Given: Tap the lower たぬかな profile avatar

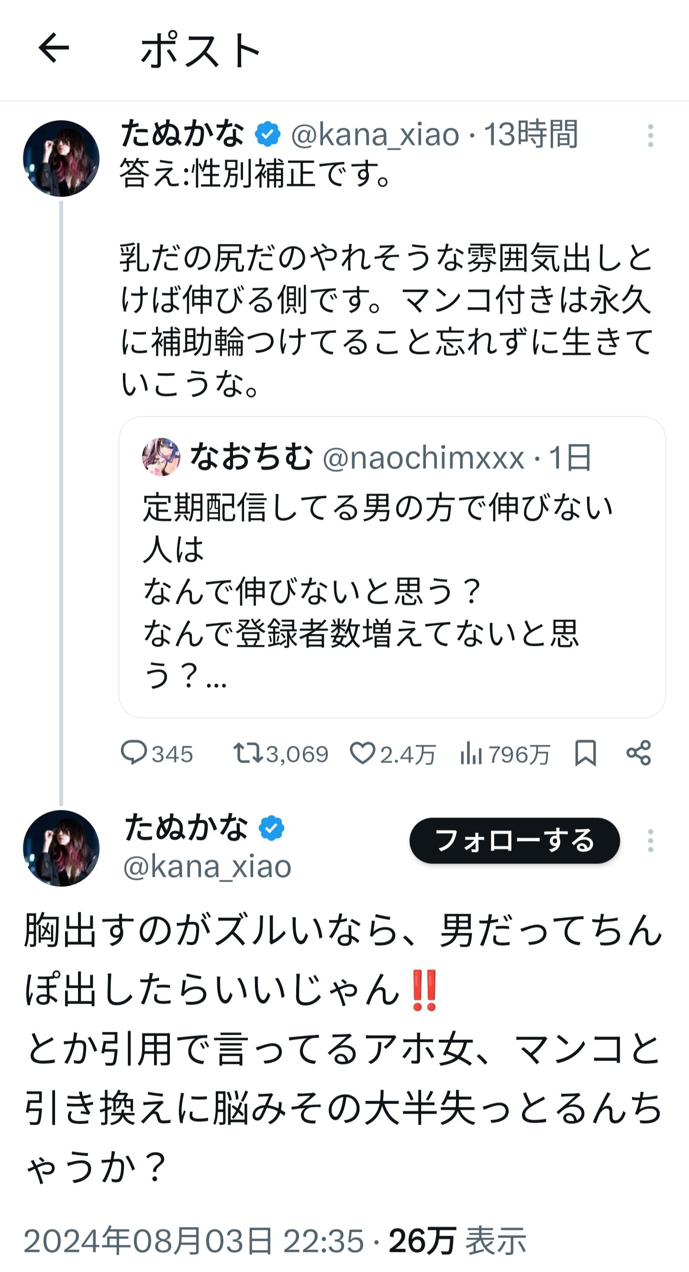Looking at the screenshot, I should pos(61,848).
